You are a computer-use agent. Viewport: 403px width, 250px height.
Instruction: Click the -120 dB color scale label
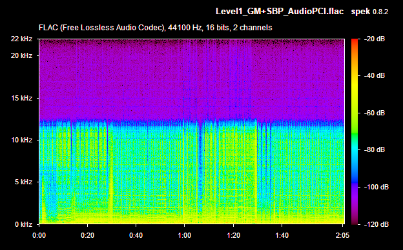377,224
